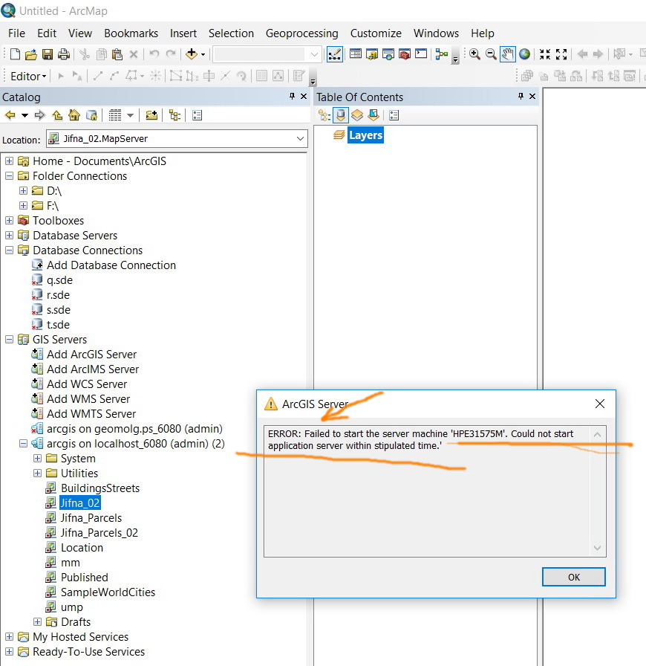This screenshot has height=666, width=646.
Task: Open ModelBuilder window icon
Action: (x=441, y=54)
